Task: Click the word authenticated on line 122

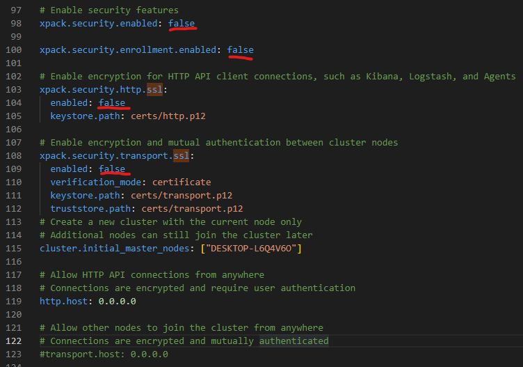Action: (293, 341)
